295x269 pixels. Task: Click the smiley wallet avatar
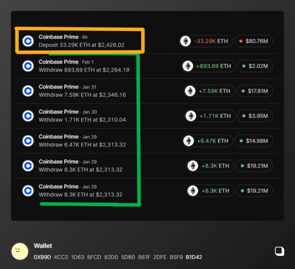pos(20,251)
